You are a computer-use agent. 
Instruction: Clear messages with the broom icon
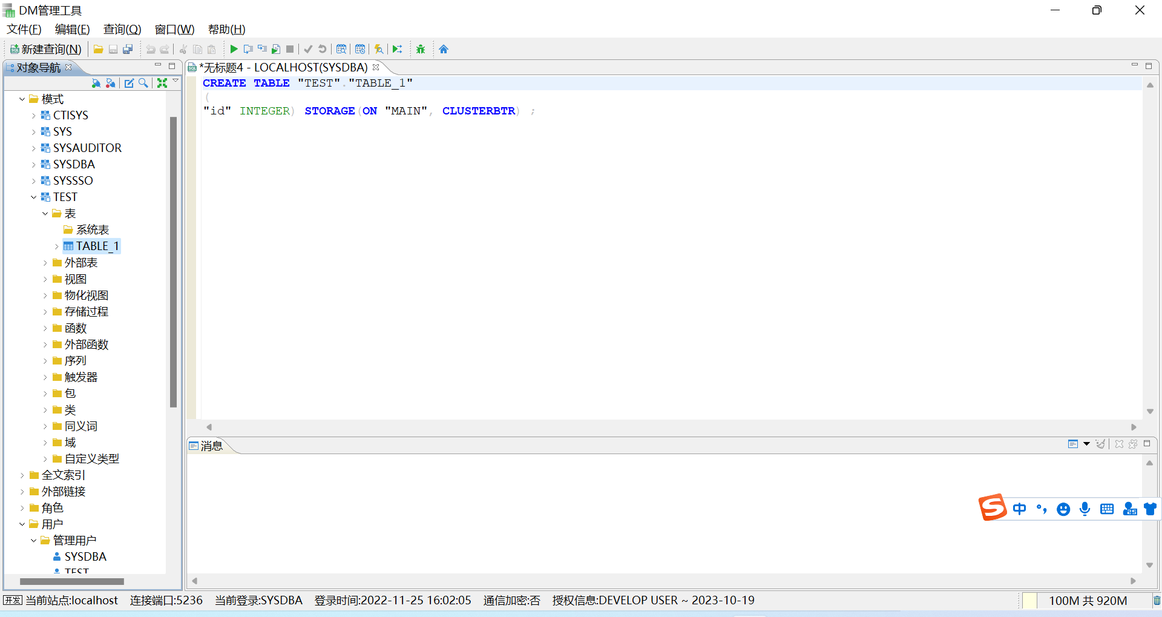pos(1100,444)
